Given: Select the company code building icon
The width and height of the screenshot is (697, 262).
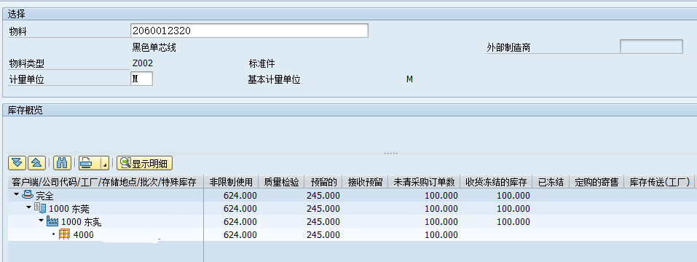Looking at the screenshot, I should [x=40, y=208].
